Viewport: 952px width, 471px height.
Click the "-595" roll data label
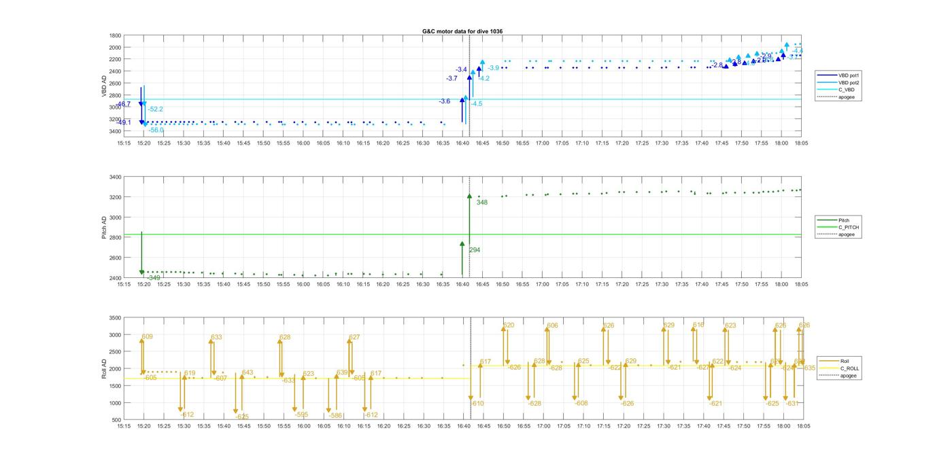click(301, 415)
